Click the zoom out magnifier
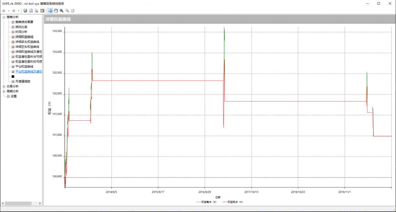 pyautogui.click(x=67, y=10)
